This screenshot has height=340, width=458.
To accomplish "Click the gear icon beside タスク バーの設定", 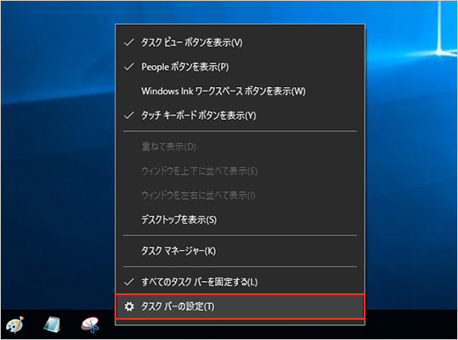I will (129, 307).
